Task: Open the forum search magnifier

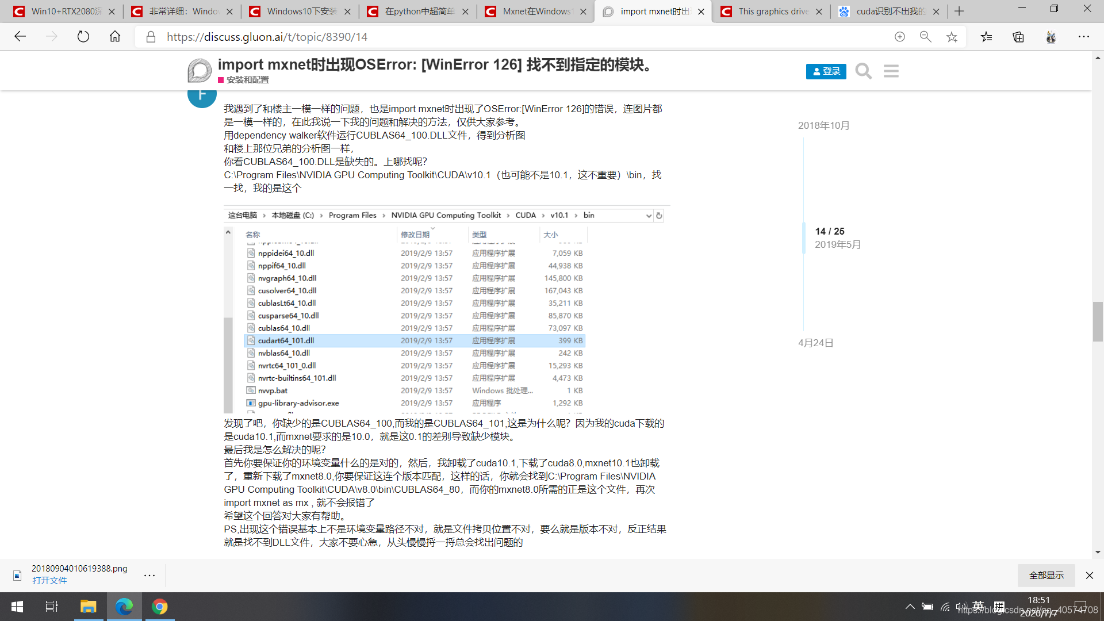Action: [x=863, y=71]
